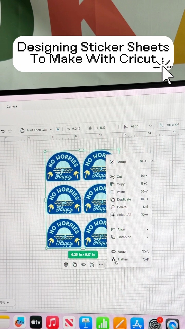
Task: Choose Duplicate in the context menu
Action: tap(129, 199)
